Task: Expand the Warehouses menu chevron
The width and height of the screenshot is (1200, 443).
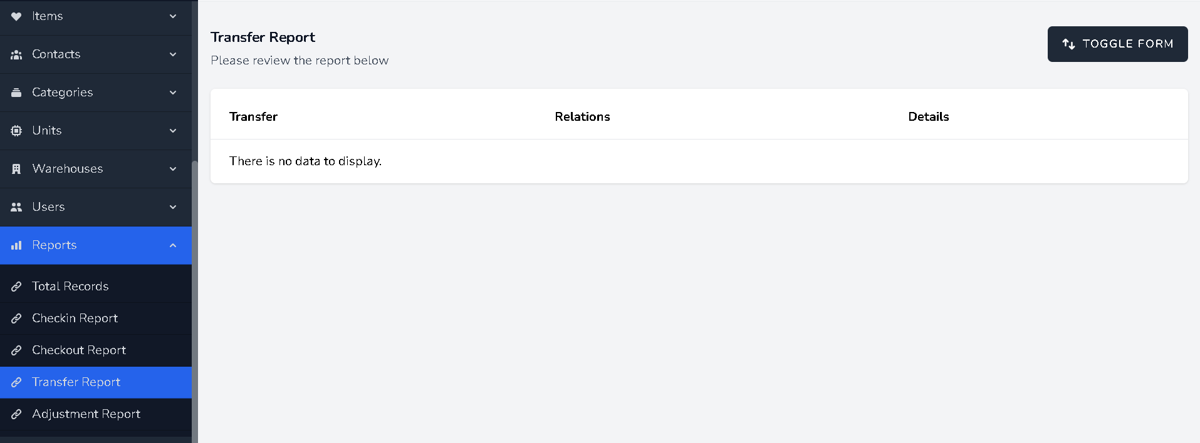Action: pyautogui.click(x=173, y=168)
